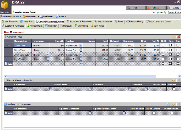Screen dimensions: 181x130
Task: Toggle Sell checkbox for 12 gm Tube
Action: (x=163, y=45)
